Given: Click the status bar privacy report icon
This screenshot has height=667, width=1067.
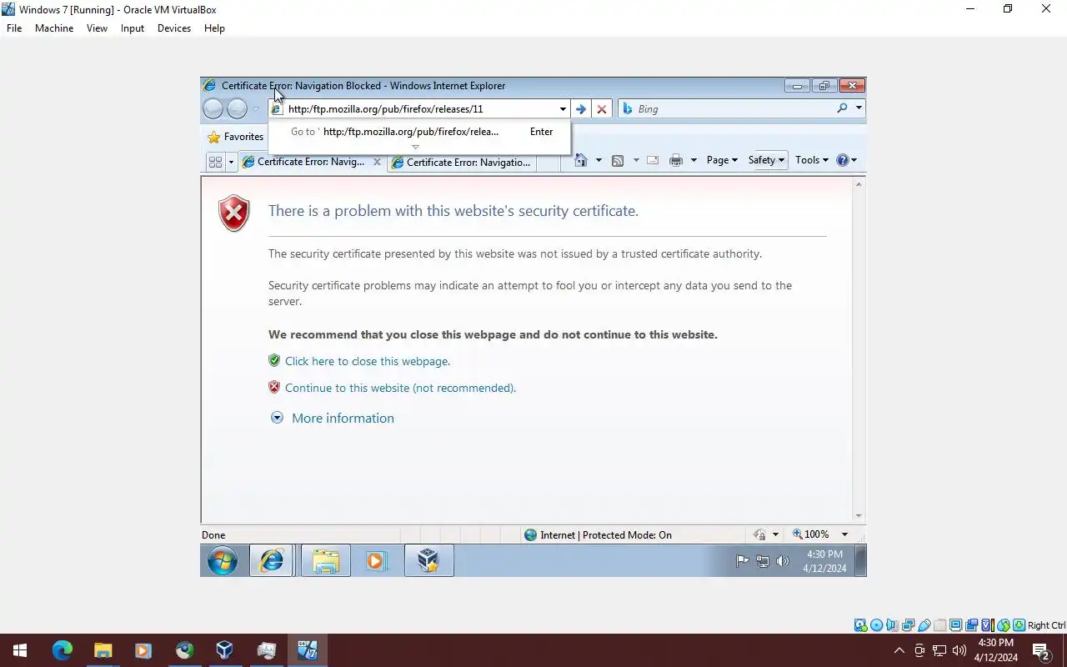Looking at the screenshot, I should pos(759,534).
